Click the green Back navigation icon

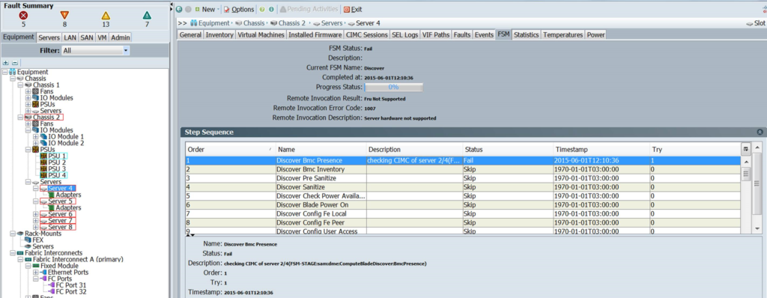click(179, 9)
